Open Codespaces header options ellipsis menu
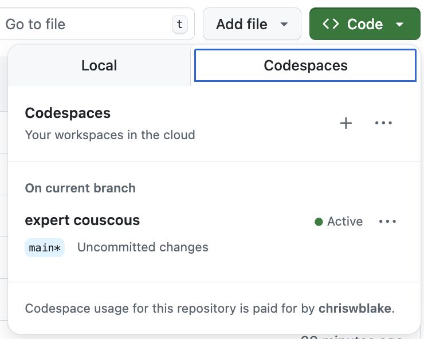424x339 pixels. tap(383, 123)
